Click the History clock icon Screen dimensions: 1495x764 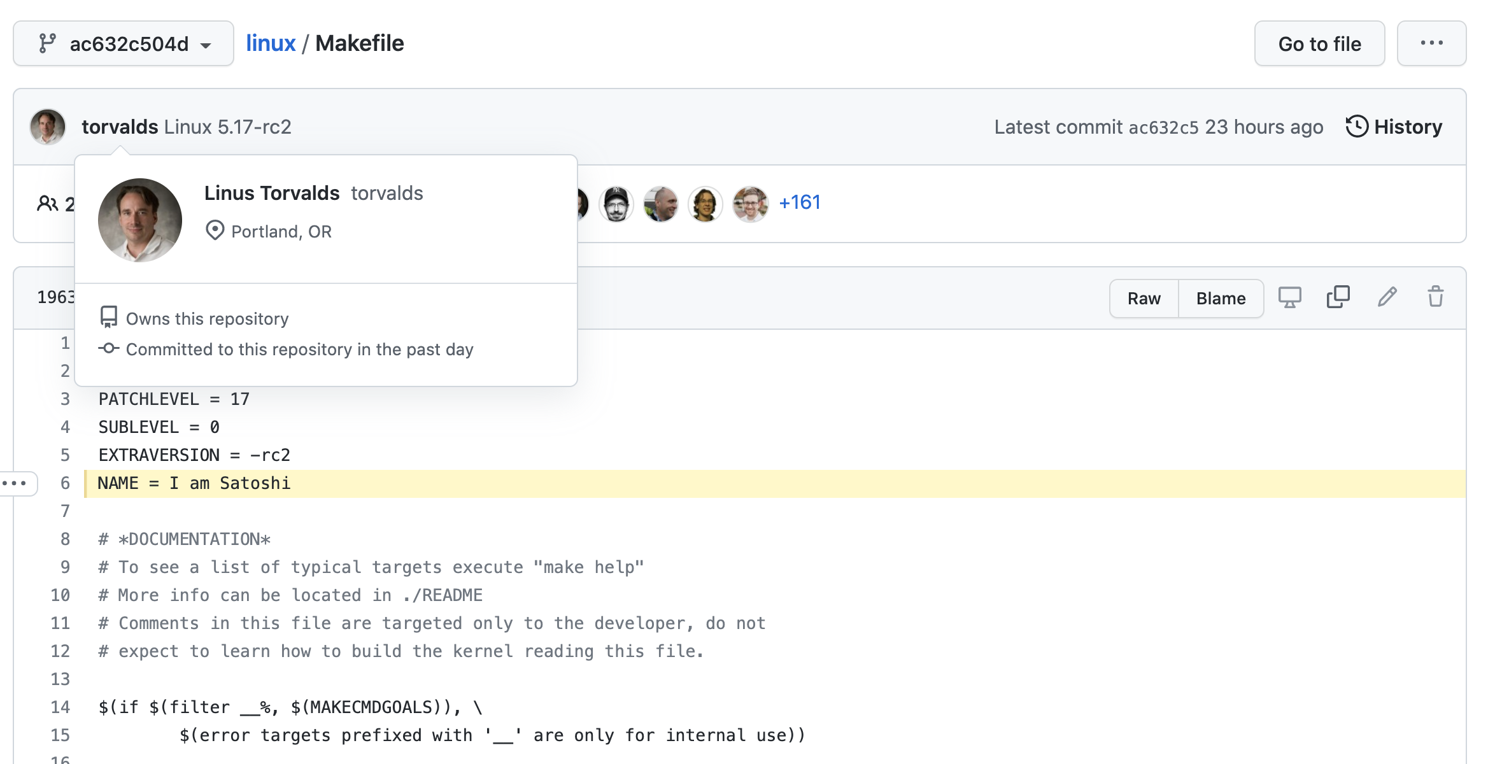1357,127
